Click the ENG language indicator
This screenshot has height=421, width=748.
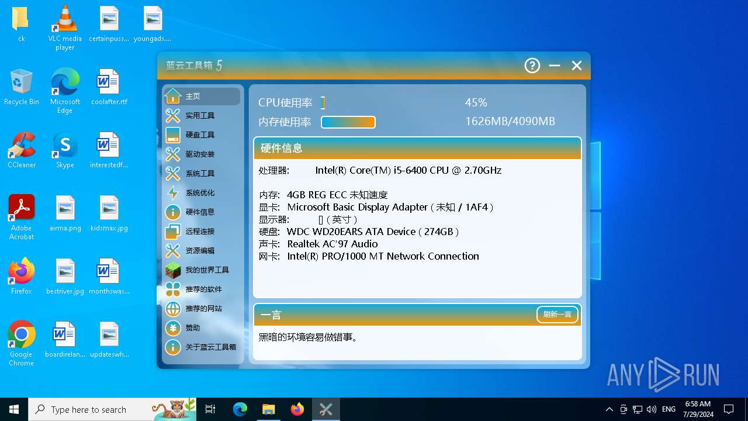(669, 409)
